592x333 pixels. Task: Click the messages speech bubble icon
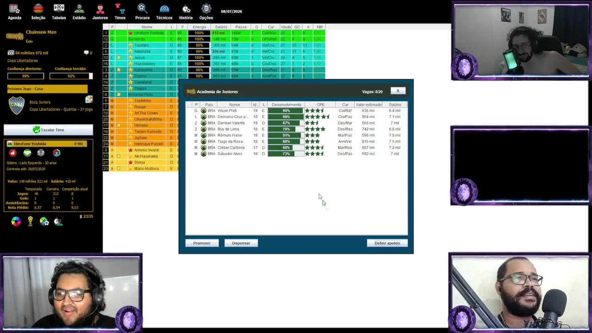tap(86, 53)
